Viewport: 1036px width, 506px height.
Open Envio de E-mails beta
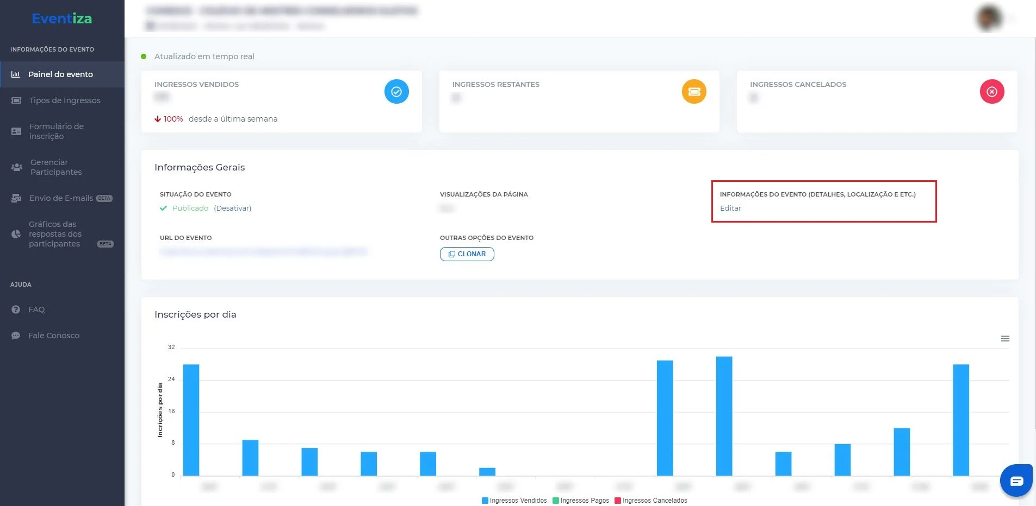[x=62, y=198]
